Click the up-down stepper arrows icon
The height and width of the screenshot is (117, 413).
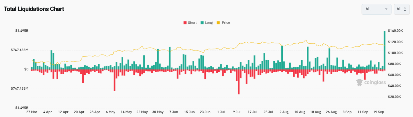pyautogui.click(x=405, y=9)
